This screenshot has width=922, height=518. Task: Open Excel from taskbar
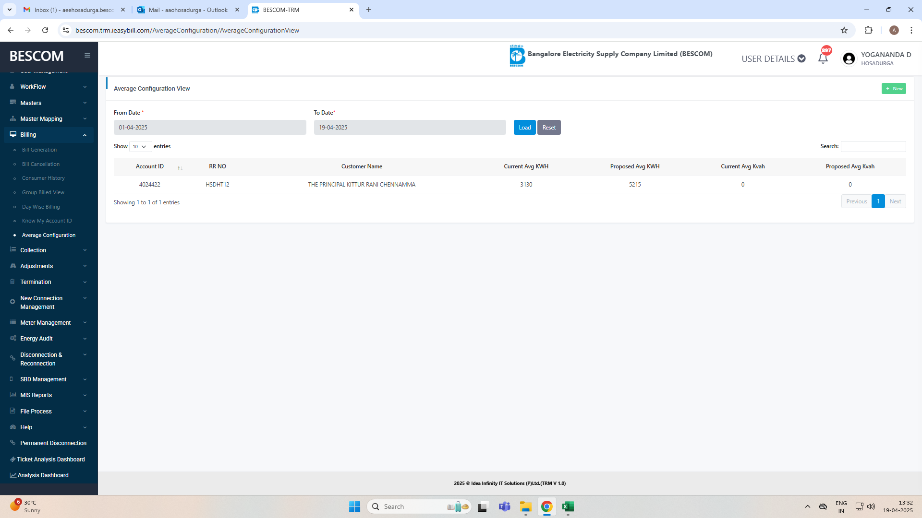pyautogui.click(x=568, y=506)
